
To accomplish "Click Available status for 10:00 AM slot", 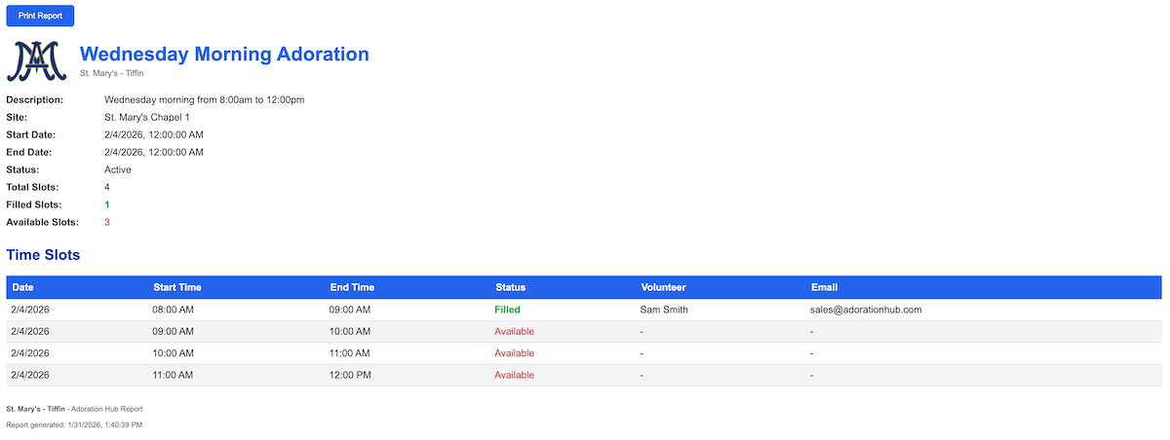I will coord(514,353).
